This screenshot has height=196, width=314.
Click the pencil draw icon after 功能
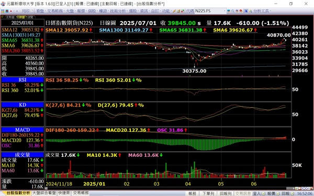point(174,11)
